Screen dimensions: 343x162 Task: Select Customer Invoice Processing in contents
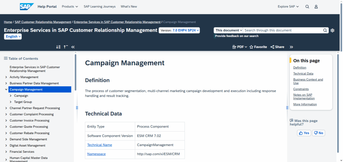click(29, 121)
